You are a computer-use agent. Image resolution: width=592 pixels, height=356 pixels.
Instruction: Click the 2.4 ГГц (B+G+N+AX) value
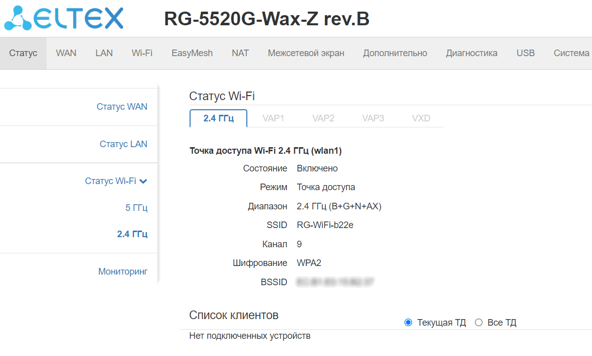(339, 206)
